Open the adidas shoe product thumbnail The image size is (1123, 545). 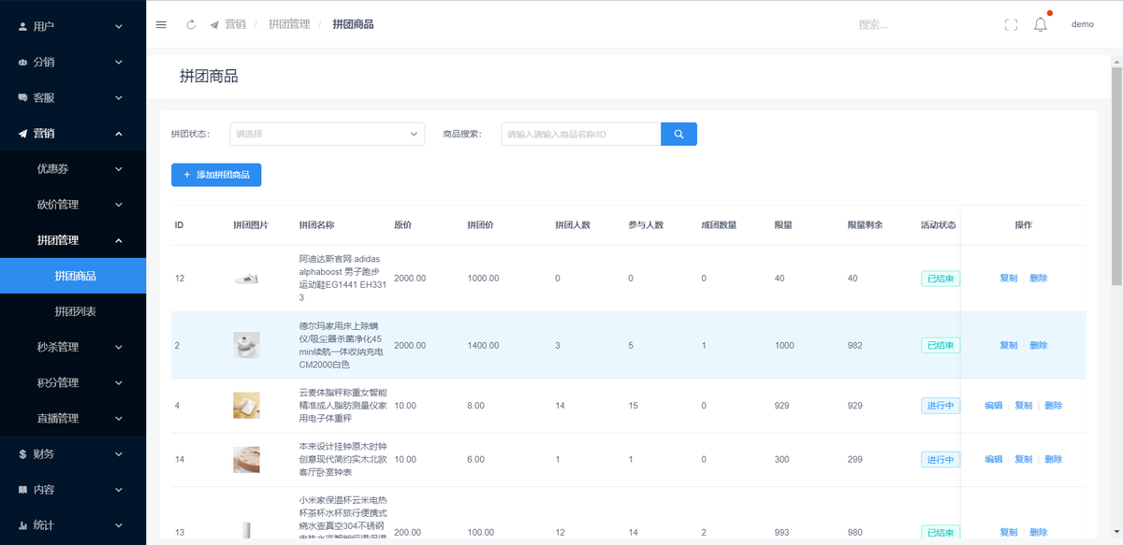[246, 279]
